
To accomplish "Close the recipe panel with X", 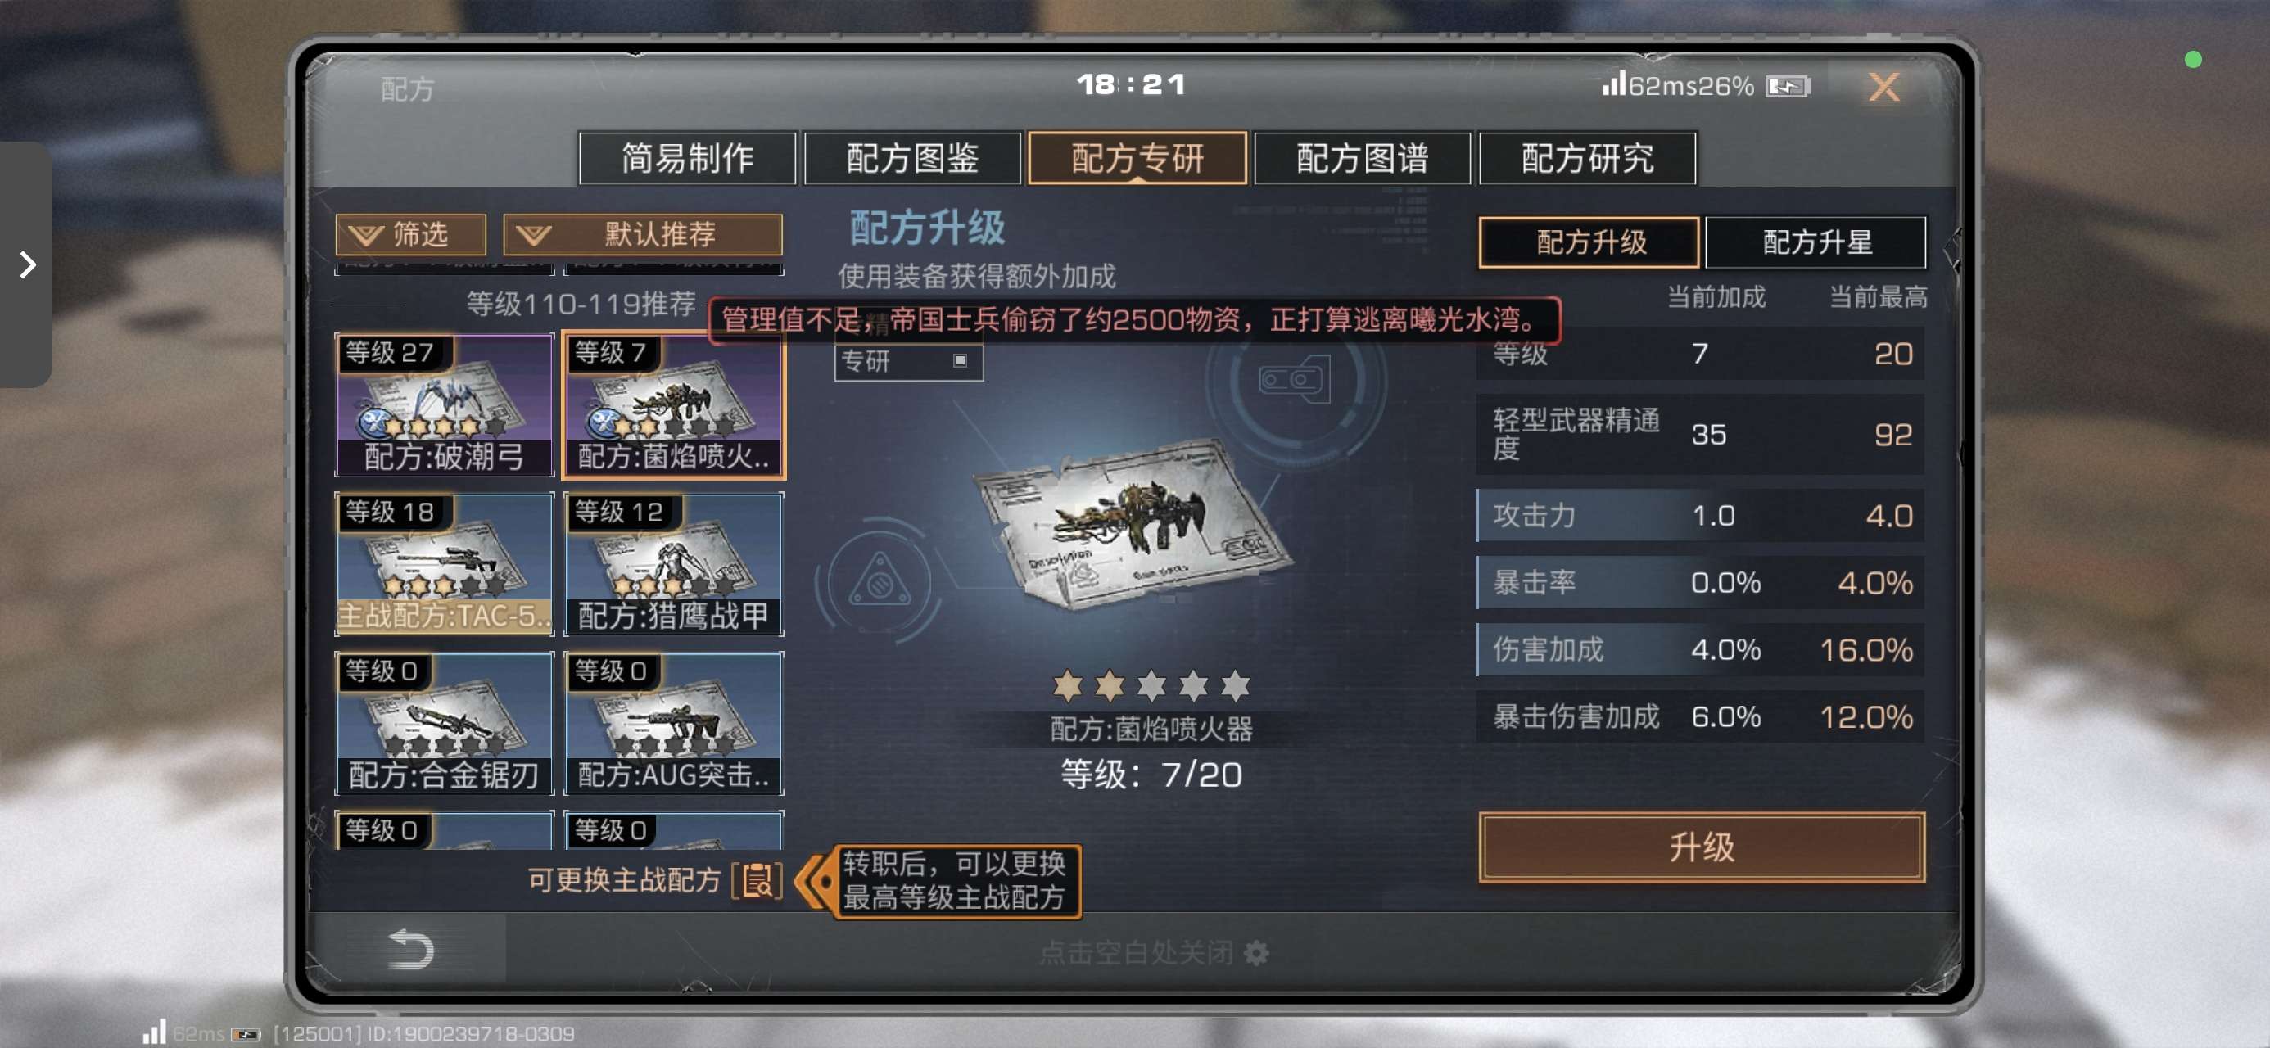I will pyautogui.click(x=1884, y=87).
